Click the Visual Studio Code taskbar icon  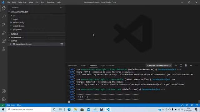(108, 109)
